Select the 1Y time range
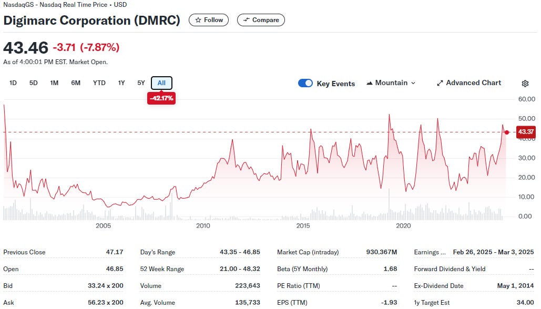This screenshot has width=541, height=309. click(121, 83)
